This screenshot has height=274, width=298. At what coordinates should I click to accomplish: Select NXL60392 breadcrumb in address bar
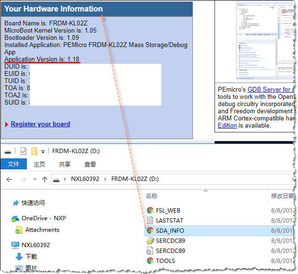pos(85,179)
